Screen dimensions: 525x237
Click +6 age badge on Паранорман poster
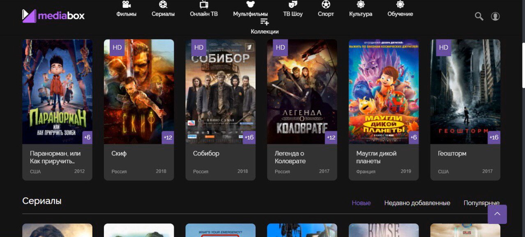point(87,137)
